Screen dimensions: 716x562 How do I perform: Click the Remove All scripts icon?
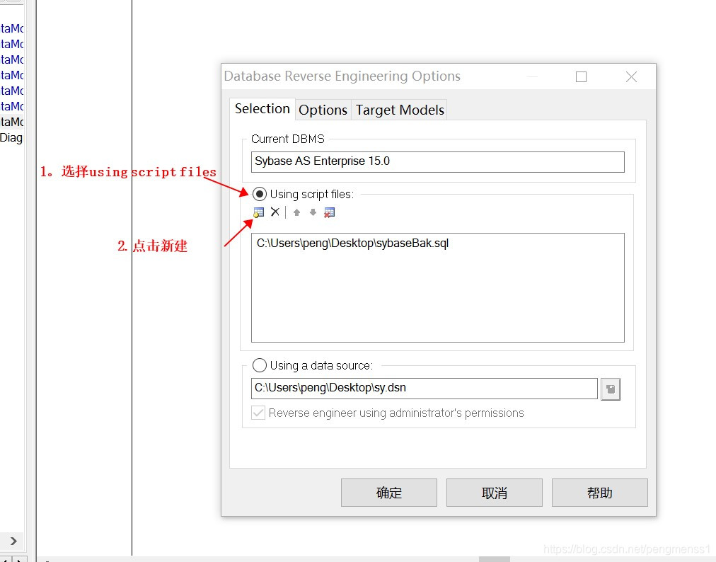tap(329, 212)
